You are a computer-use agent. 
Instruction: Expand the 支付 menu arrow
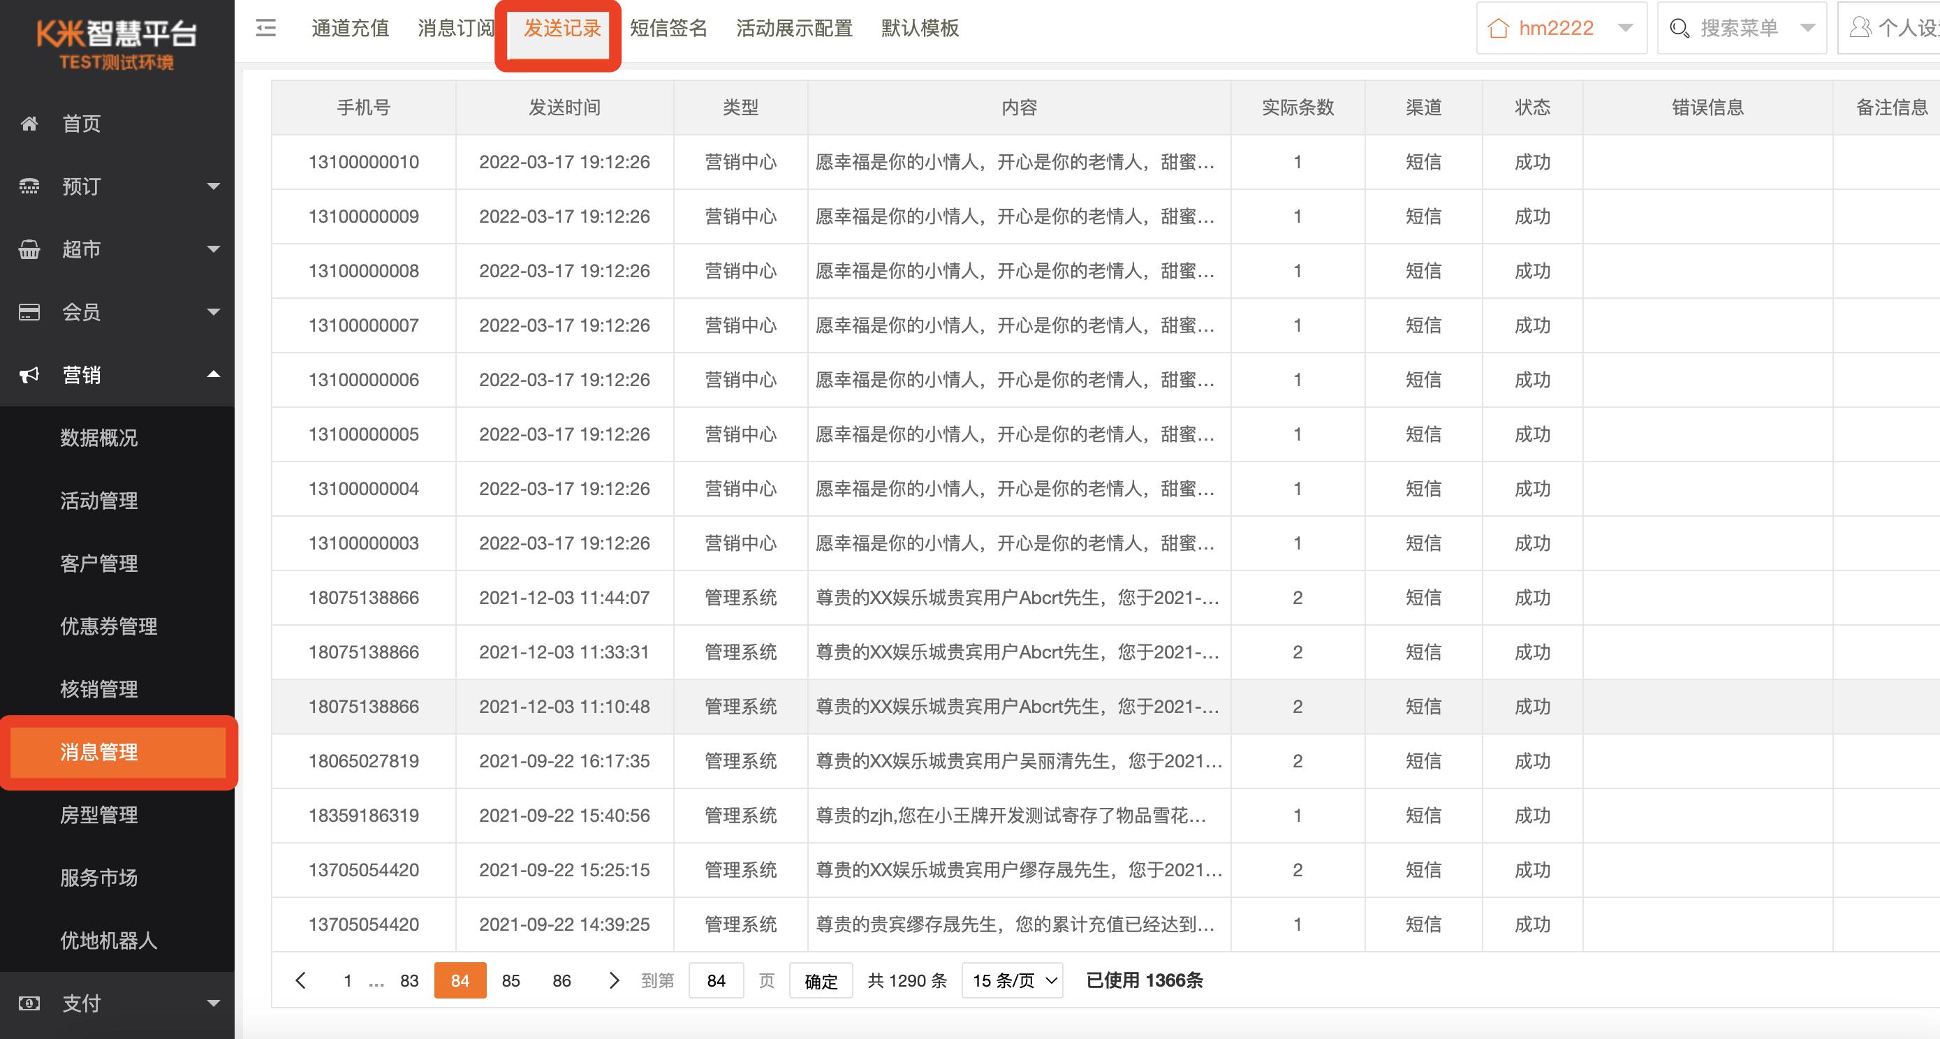(213, 1003)
